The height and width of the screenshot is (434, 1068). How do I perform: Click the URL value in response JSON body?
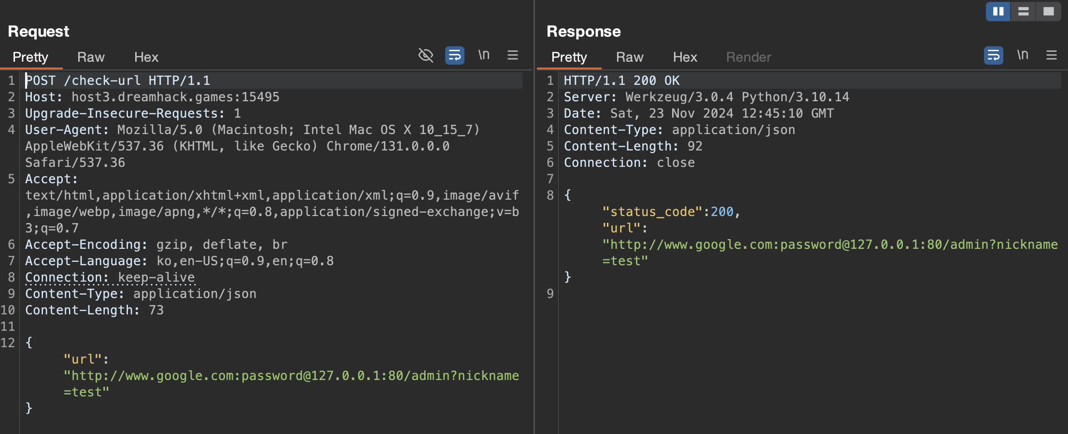click(x=830, y=253)
